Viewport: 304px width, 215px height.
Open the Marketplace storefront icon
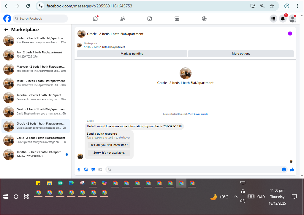tap(177, 19)
